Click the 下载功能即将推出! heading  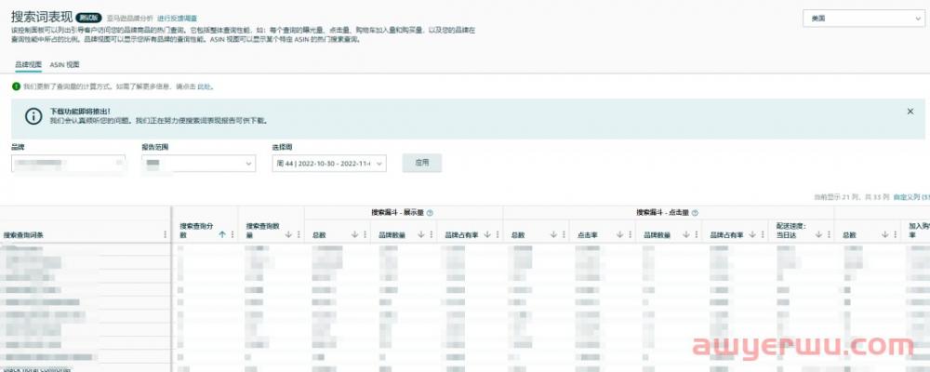coord(80,111)
